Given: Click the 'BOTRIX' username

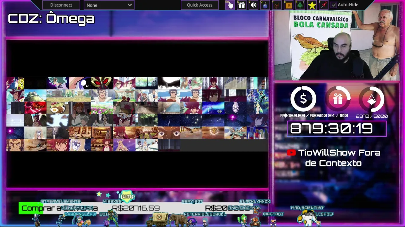Looking at the screenshot, I should click(x=107, y=214).
